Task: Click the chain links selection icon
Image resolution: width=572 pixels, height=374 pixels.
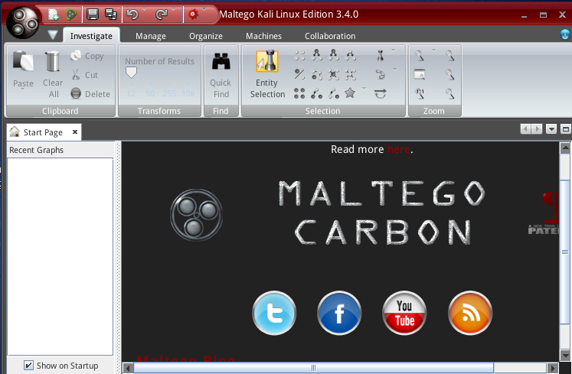Action: coord(380,74)
